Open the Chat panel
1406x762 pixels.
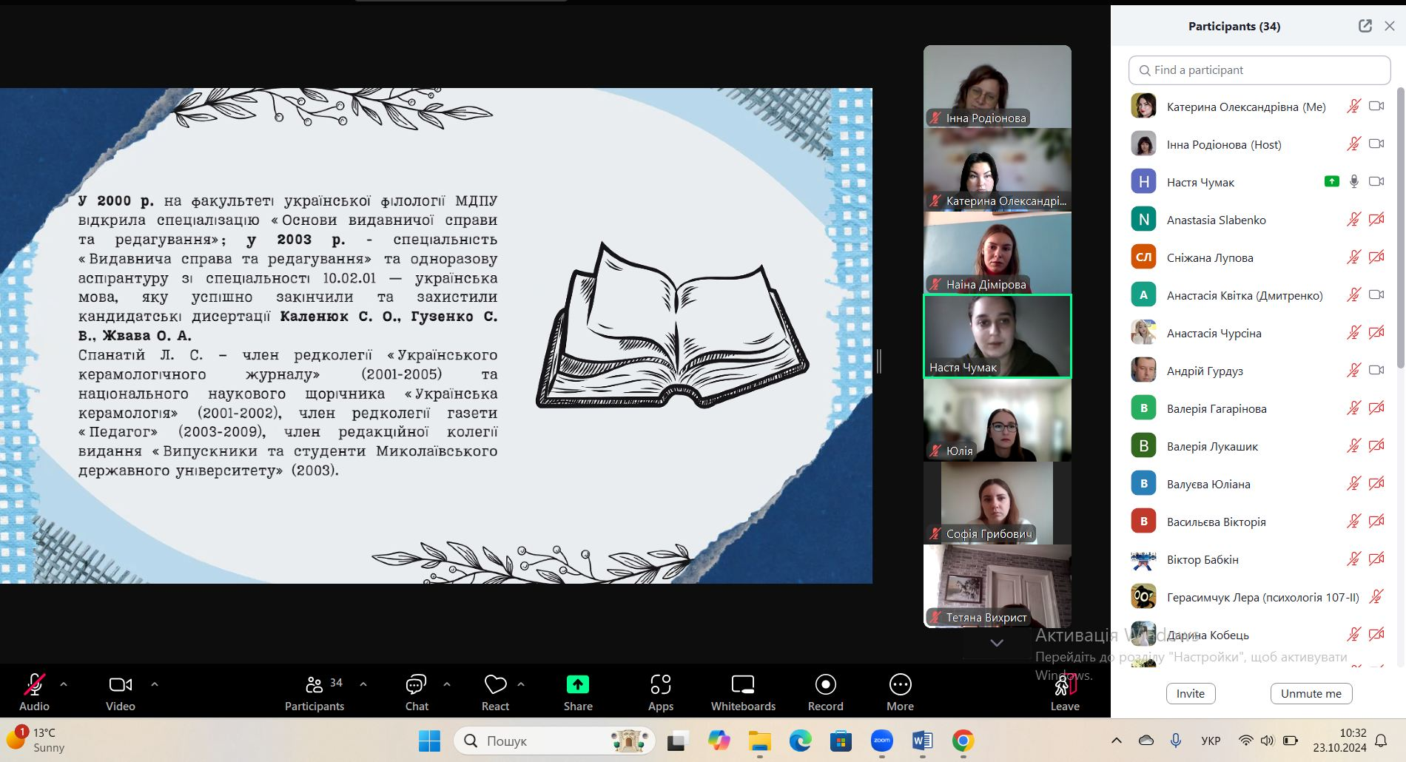pos(417,692)
